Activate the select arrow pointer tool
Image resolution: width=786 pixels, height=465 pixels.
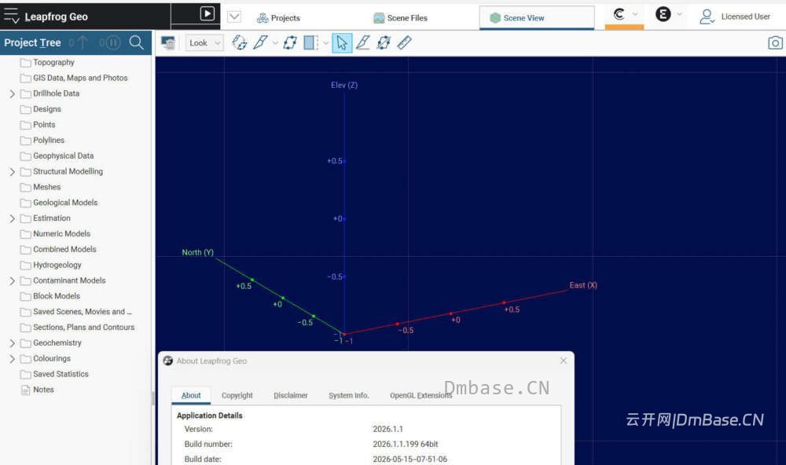[x=342, y=43]
